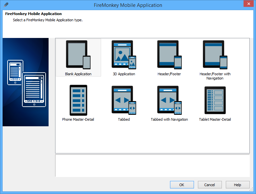
Task: Click the 'Header/Footer with Navigation' label
Action: (215, 76)
